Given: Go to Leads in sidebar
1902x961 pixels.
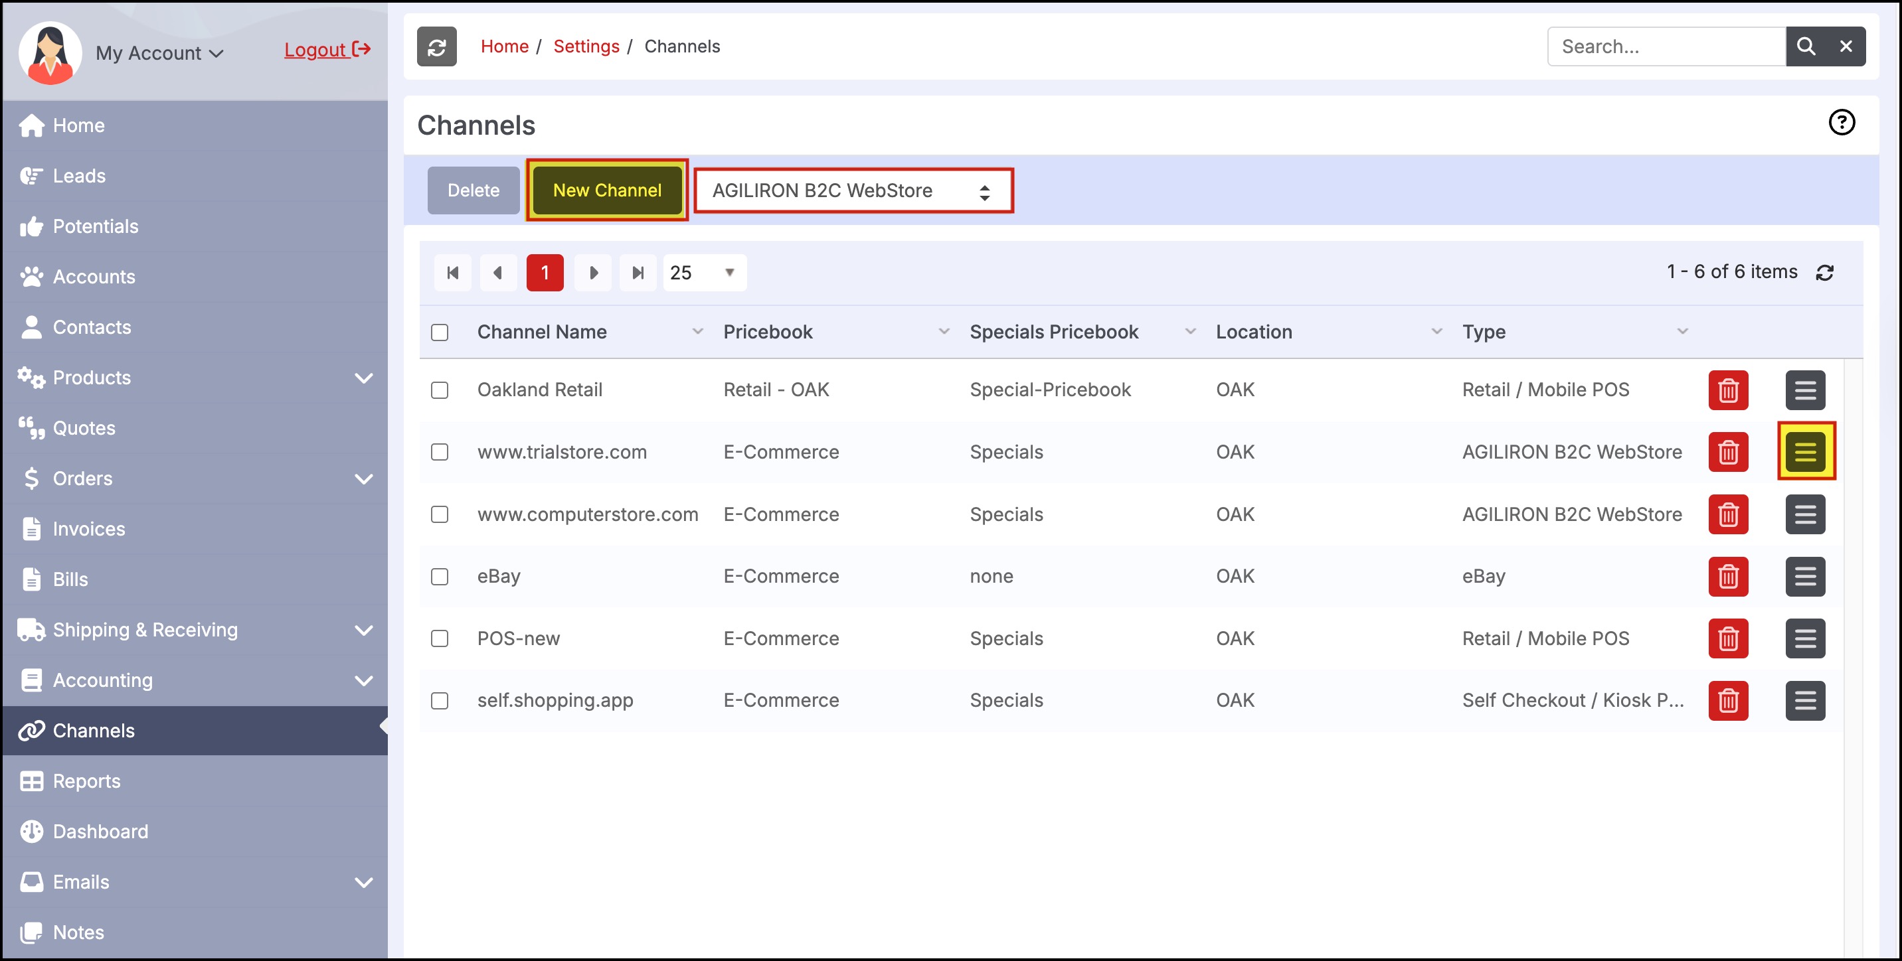Looking at the screenshot, I should click(79, 176).
